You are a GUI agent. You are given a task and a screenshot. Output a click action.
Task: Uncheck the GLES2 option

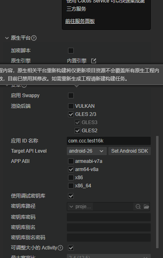(x=77, y=131)
